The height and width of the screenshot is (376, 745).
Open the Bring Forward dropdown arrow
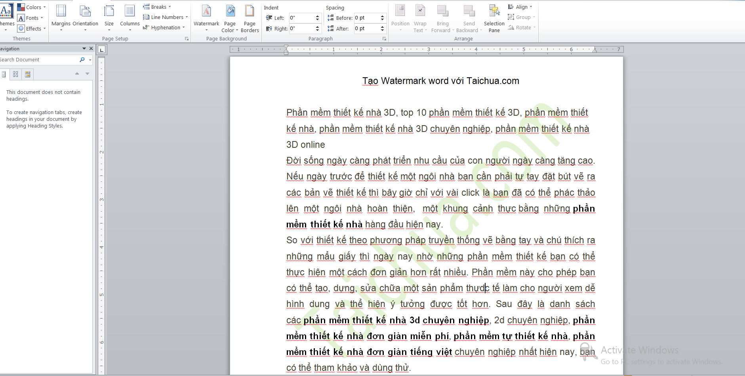pyautogui.click(x=453, y=30)
